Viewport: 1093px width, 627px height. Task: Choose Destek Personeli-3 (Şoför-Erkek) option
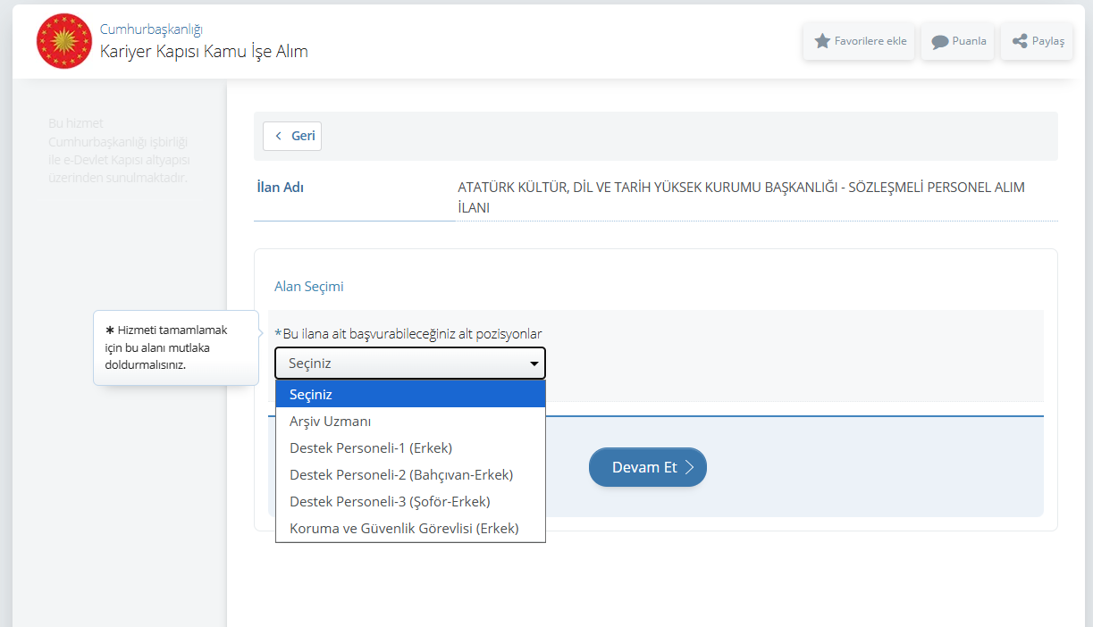pyautogui.click(x=390, y=501)
